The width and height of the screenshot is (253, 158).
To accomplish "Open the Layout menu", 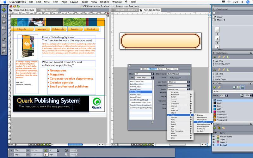I will click(74, 2).
